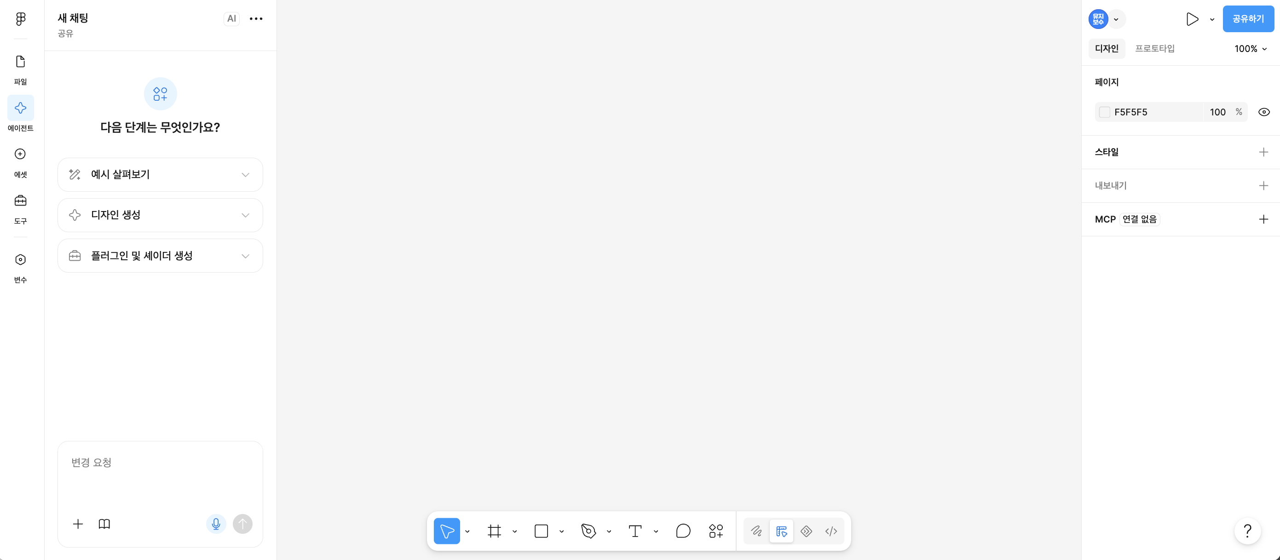
Task: Select the Pen tool
Action: pos(588,531)
